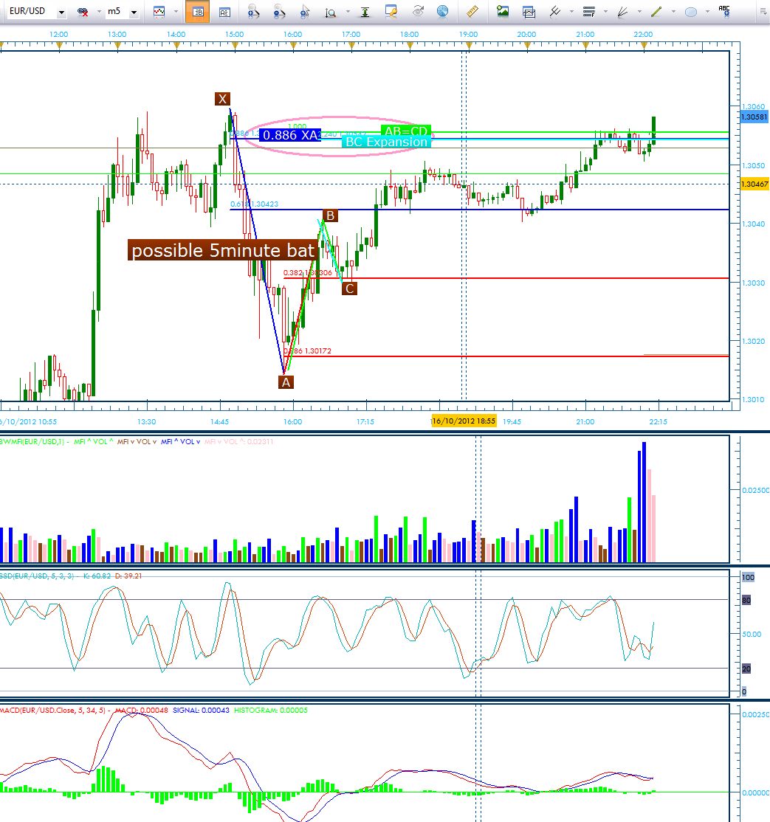Image resolution: width=770 pixels, height=822 pixels.
Task: Select the 'BC Expansion' cyan label
Action: pos(387,142)
